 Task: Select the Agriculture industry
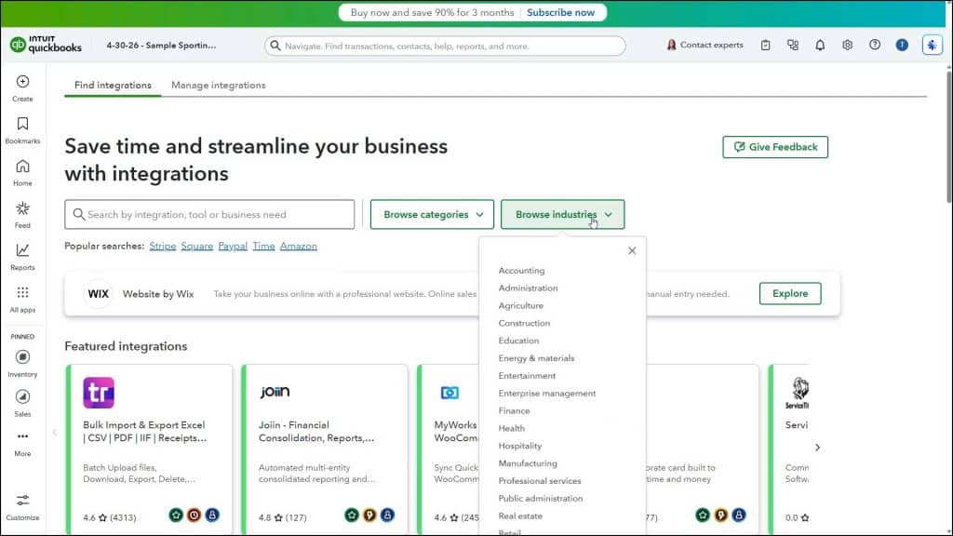[x=521, y=305]
